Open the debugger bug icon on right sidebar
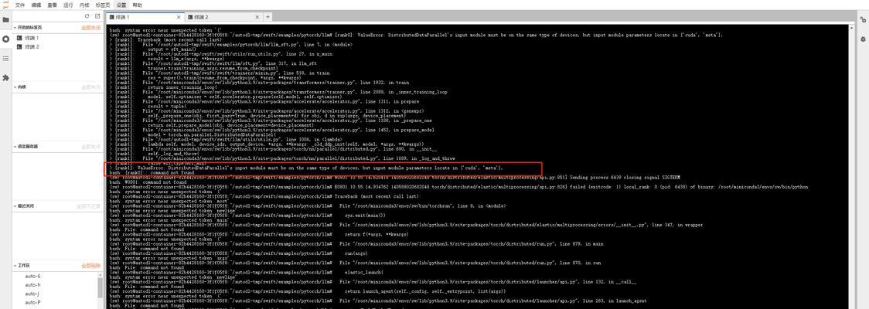The image size is (869, 309). click(863, 39)
